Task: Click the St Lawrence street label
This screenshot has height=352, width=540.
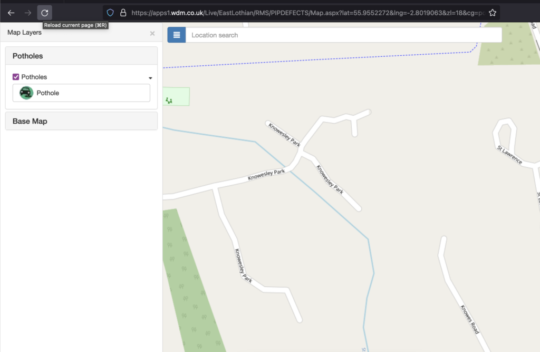Action: [509, 155]
